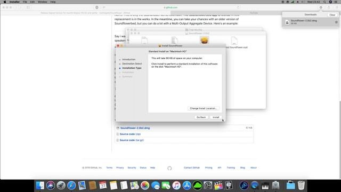
Task: Select the Destination Select step
Action: (132, 63)
